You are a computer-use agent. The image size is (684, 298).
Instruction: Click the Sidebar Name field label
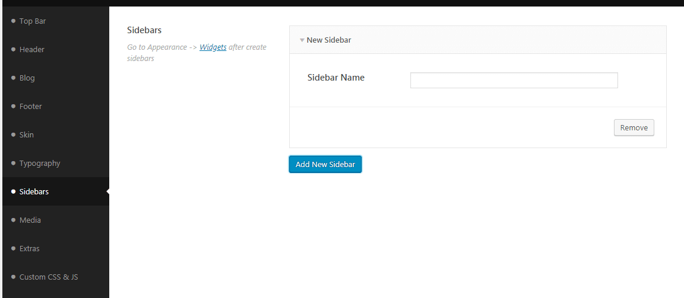coord(335,78)
